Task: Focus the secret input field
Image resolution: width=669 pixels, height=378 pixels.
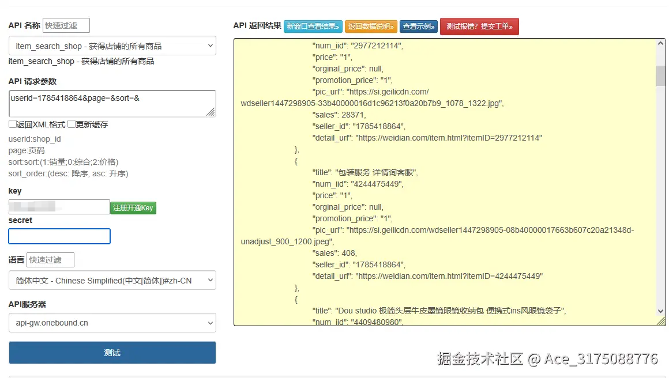Action: (x=59, y=236)
